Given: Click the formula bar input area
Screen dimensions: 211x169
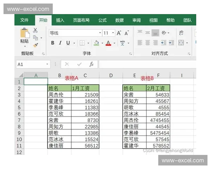Looking at the screenshot, I should [147, 64].
